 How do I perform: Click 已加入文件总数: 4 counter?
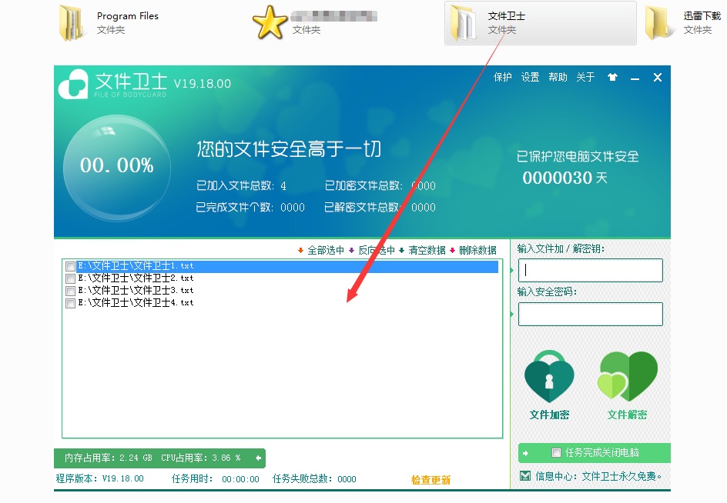click(241, 185)
